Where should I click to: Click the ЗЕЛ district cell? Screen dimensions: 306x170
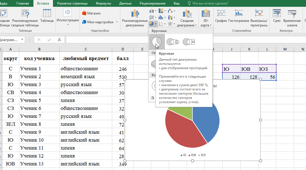10,124
